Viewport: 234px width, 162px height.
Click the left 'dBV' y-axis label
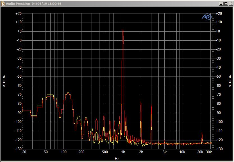(x=4, y=81)
